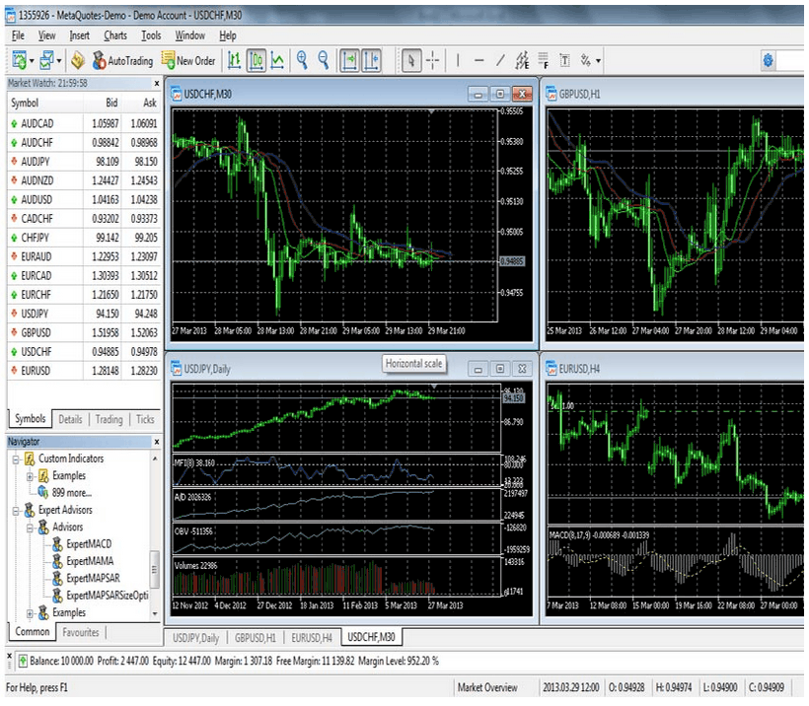Collapse the Advisors subfolder
The width and height of the screenshot is (809, 706).
pyautogui.click(x=30, y=528)
